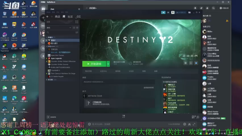Open the Steam 库 library tab
This screenshot has height=136, width=242.
click(64, 17)
